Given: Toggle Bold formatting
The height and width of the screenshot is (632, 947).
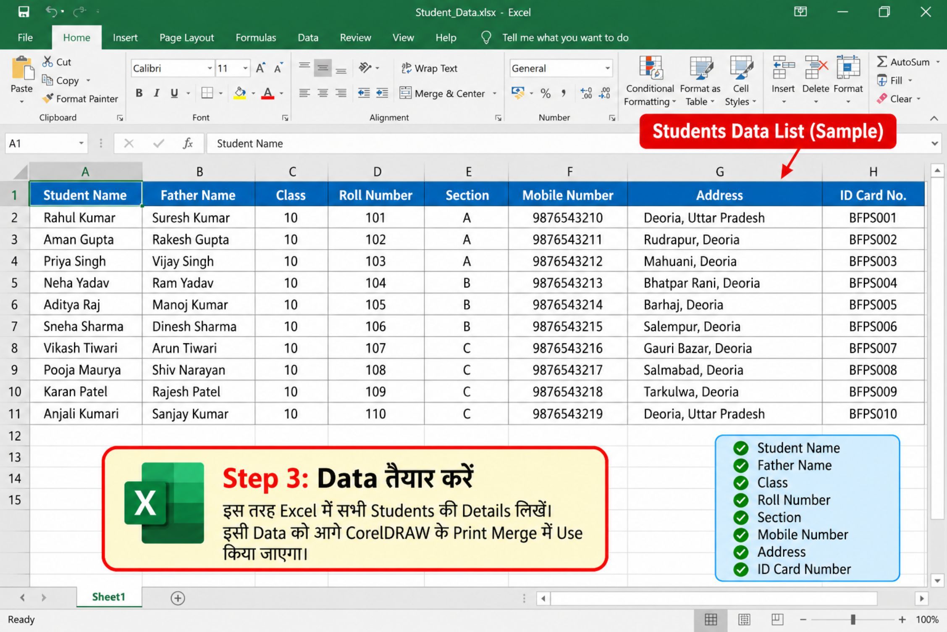Looking at the screenshot, I should click(139, 93).
